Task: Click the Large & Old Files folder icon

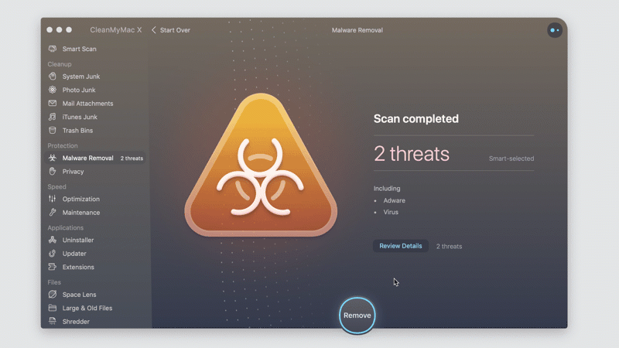Action: click(x=52, y=308)
